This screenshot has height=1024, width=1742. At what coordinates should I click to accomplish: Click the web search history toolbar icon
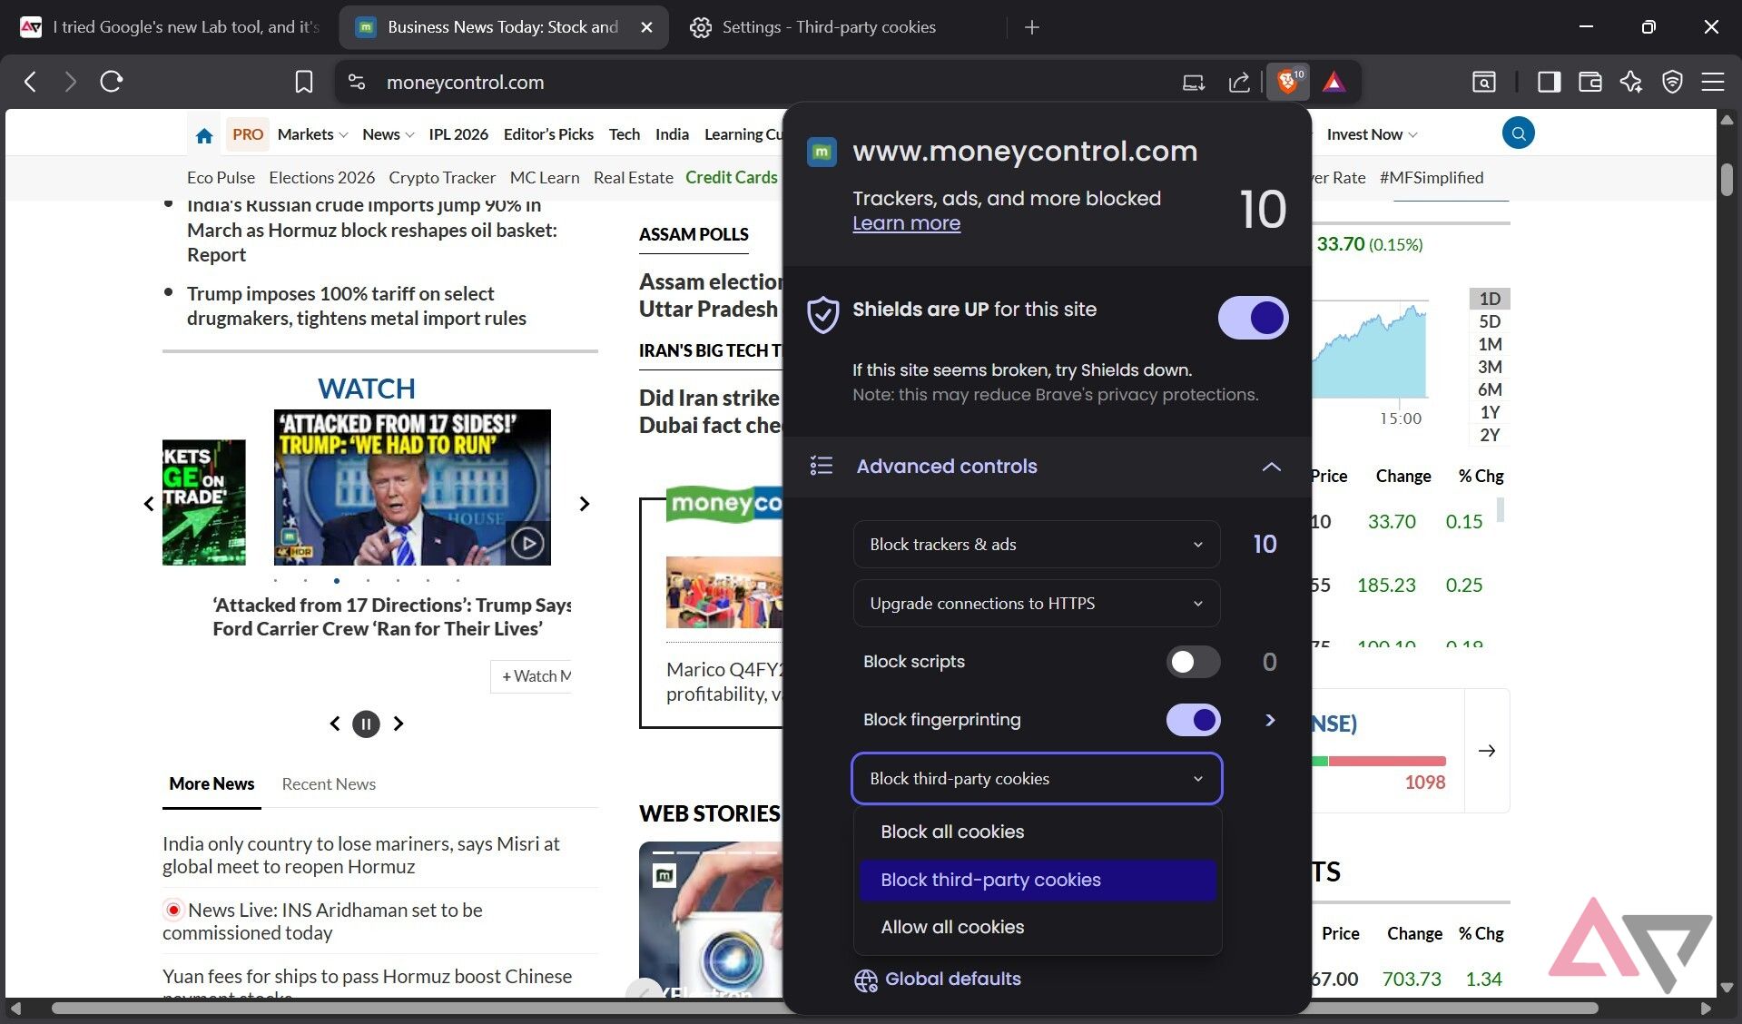(1483, 82)
